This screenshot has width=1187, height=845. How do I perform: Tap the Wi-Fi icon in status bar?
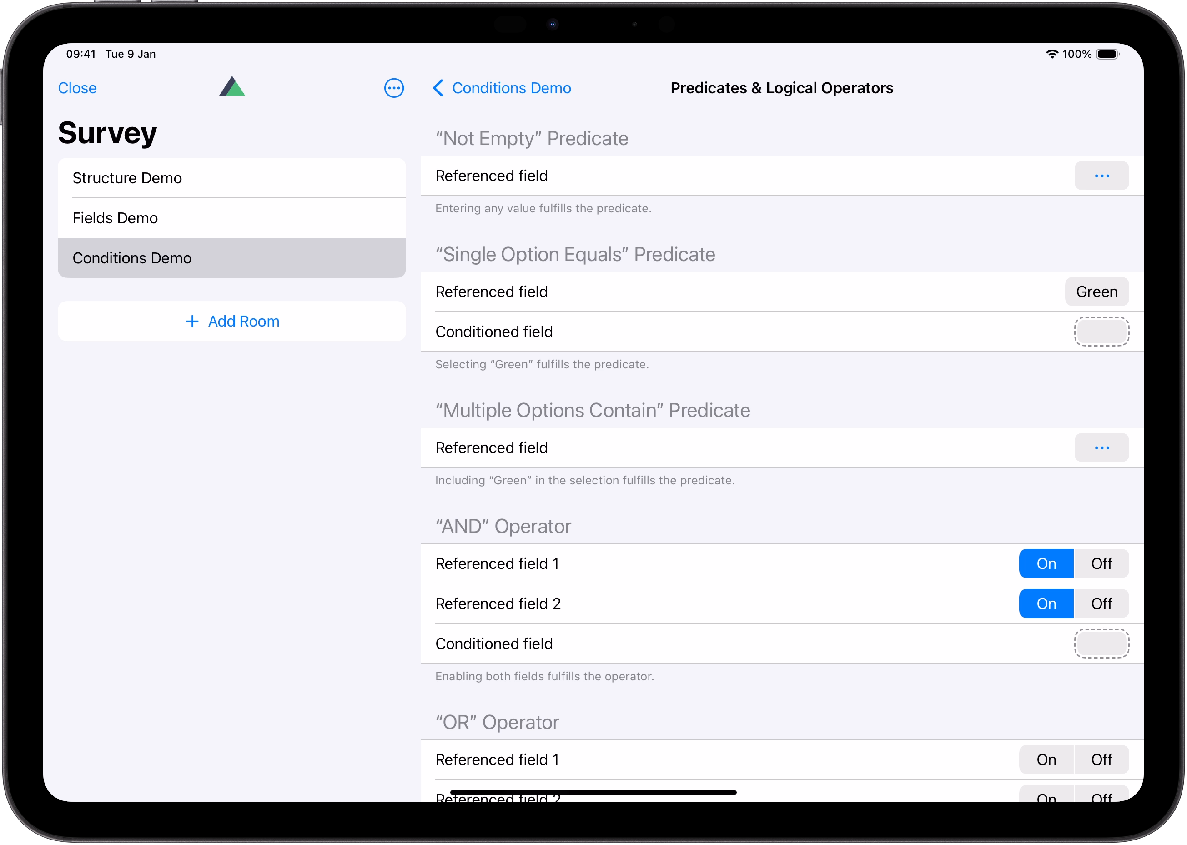coord(1051,54)
